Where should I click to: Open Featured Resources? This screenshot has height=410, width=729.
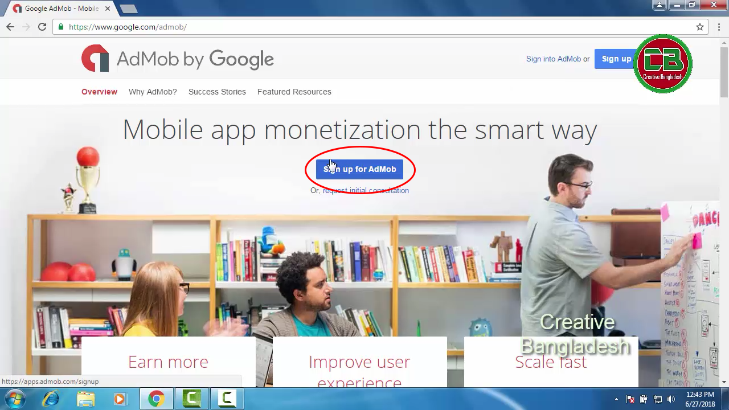coord(294,92)
